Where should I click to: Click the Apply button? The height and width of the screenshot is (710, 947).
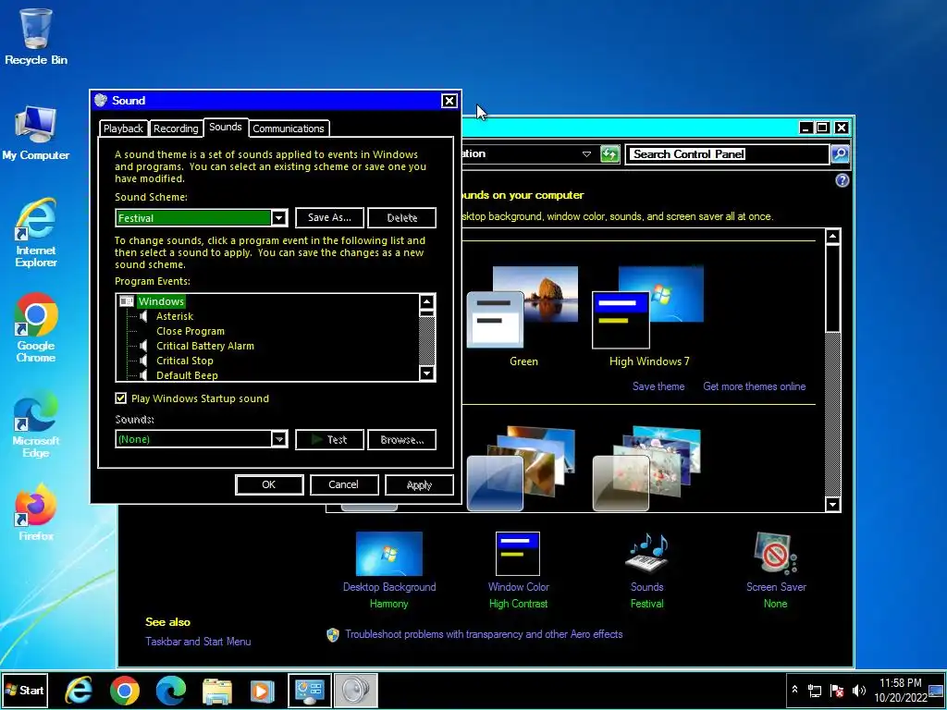tap(419, 484)
